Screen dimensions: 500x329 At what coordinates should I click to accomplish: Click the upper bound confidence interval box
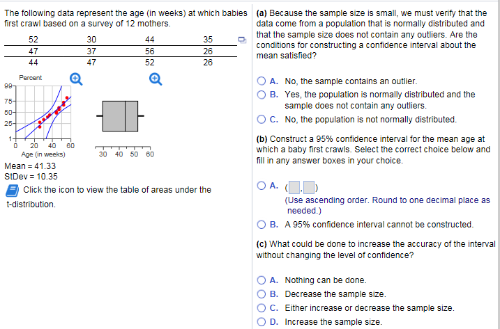click(x=310, y=186)
